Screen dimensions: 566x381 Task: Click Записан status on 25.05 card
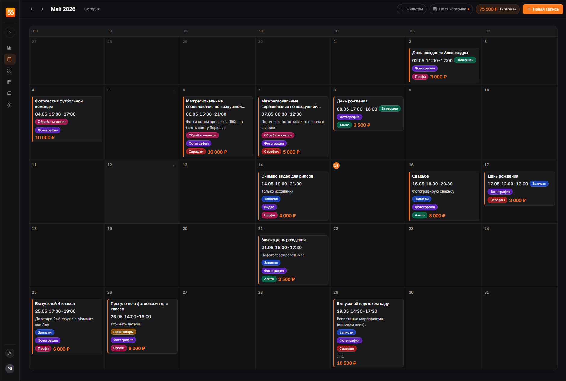tap(45, 333)
